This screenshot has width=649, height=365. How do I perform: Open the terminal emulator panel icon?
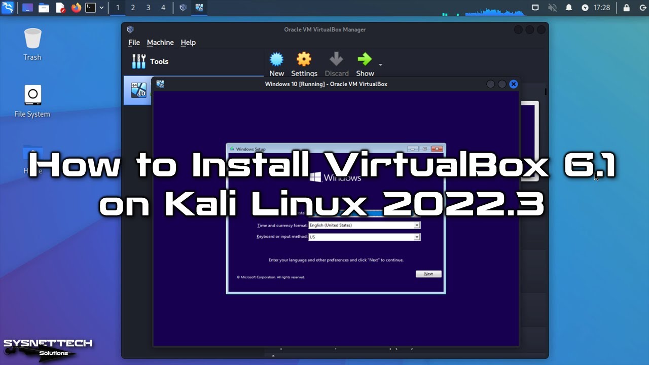pos(91,8)
